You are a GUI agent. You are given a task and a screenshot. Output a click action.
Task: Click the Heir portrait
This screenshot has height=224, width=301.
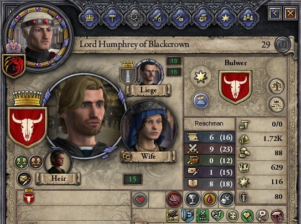click(58, 162)
